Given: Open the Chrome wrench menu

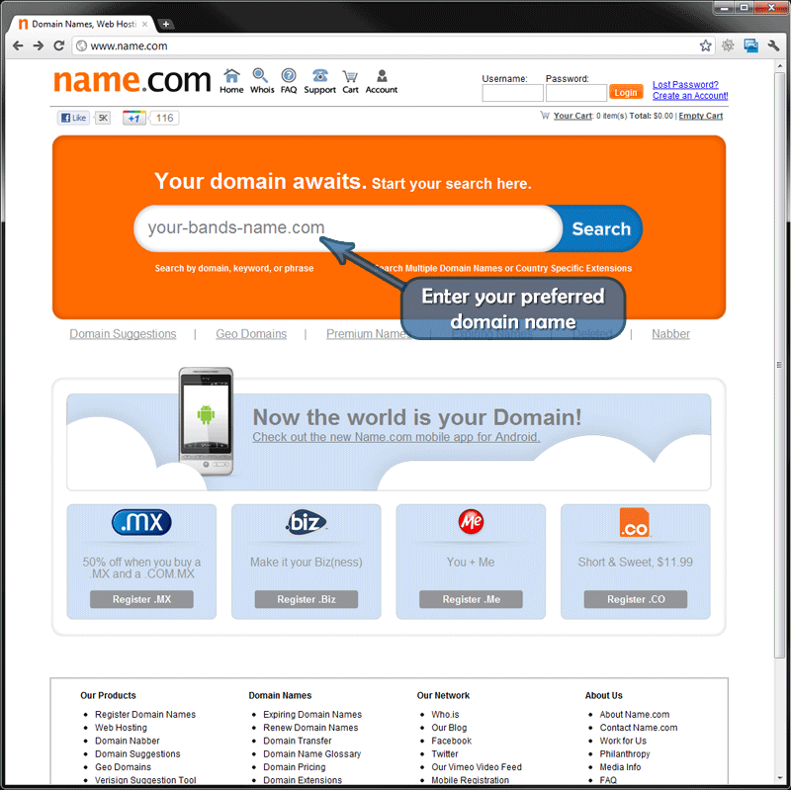Looking at the screenshot, I should click(x=773, y=45).
